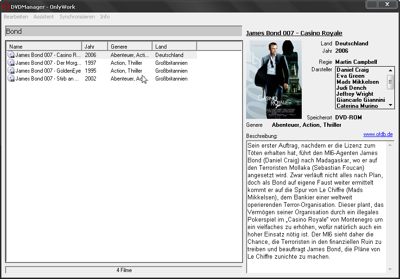Screen dimensions: 400x279
Task: Select Daniel Craig in the Darsteller list
Action: click(353, 70)
